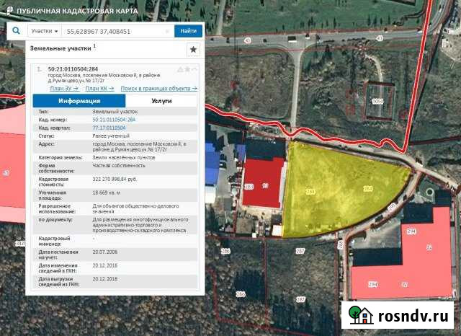Open the Услуги tab
This screenshot has width=461, height=336.
161,101
